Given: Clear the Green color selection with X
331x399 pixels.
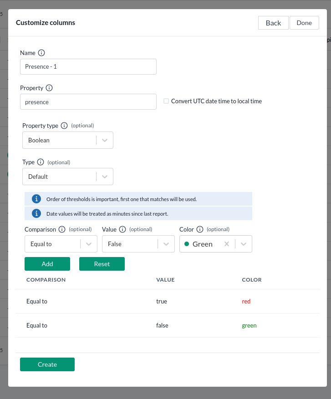Looking at the screenshot, I should (x=227, y=244).
